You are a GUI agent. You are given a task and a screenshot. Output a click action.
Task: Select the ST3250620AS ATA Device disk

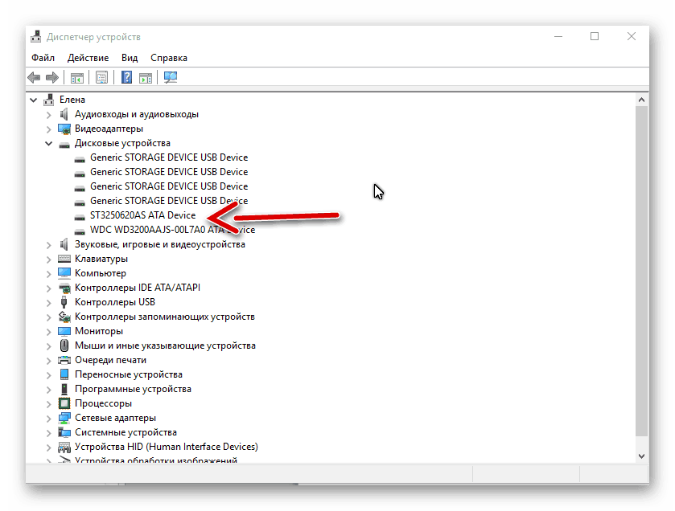pos(142,215)
